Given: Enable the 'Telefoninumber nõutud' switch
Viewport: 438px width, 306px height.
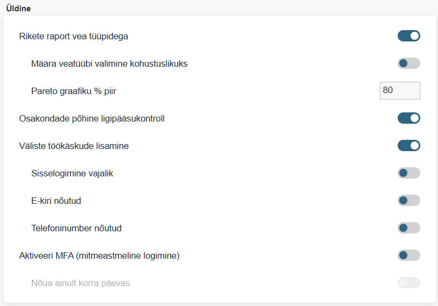Looking at the screenshot, I should click(408, 228).
